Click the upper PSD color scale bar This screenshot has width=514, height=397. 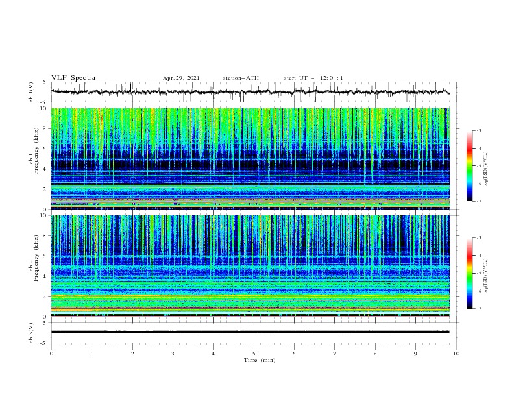470,166
